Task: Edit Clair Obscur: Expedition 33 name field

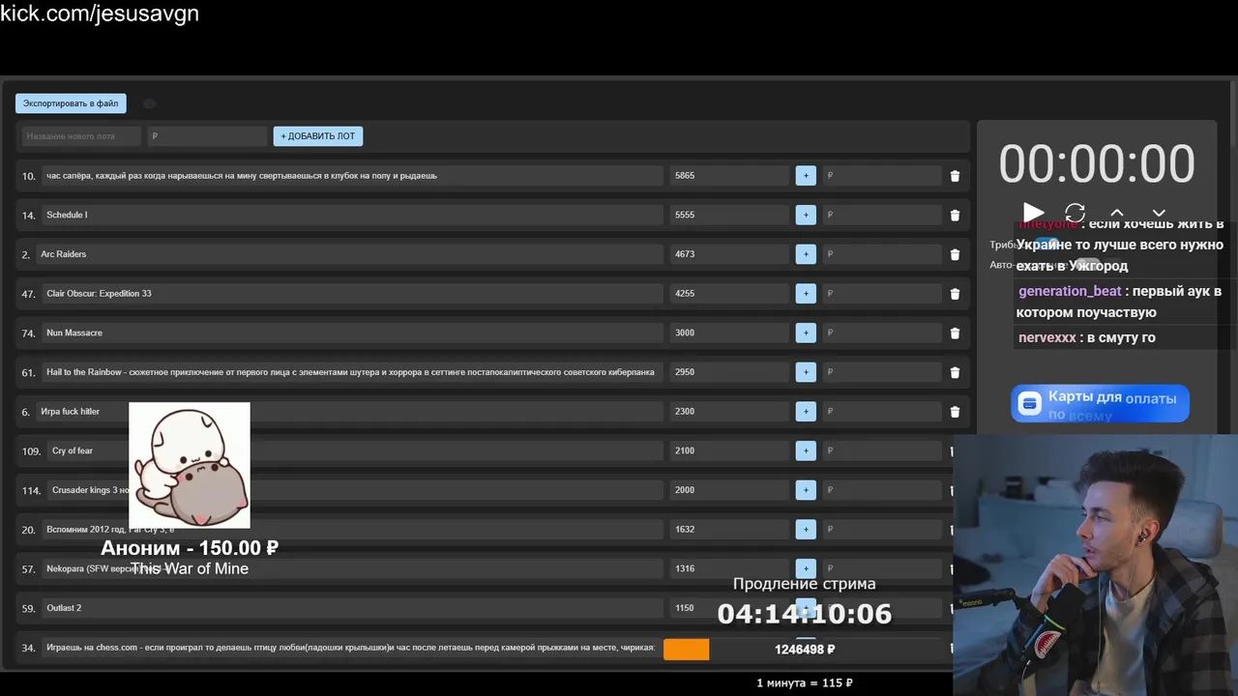Action: coord(352,294)
